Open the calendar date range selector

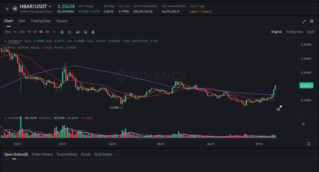click(x=62, y=32)
